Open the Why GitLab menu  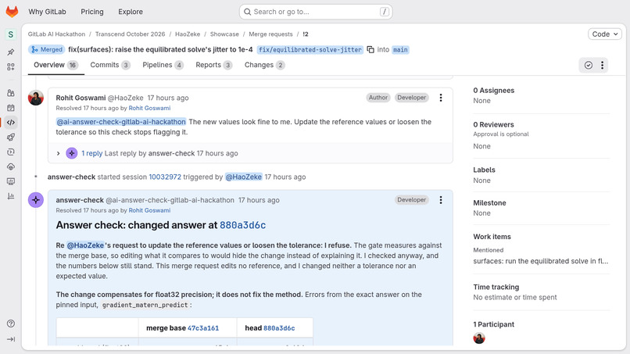(x=47, y=12)
